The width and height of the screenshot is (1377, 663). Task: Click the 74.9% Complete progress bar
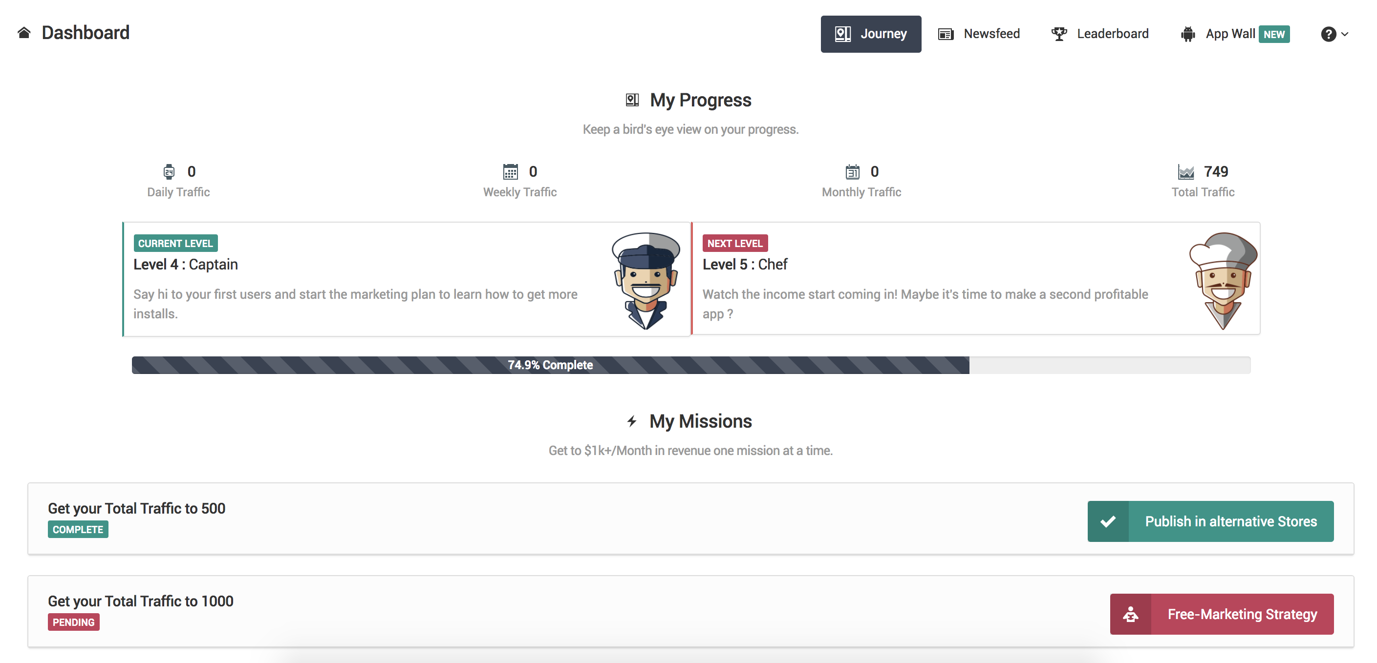coord(690,365)
